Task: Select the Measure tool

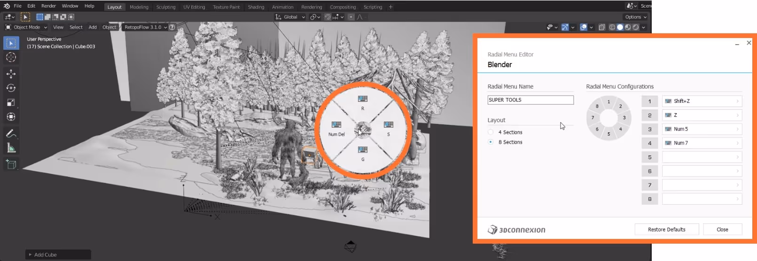Action: (11, 148)
